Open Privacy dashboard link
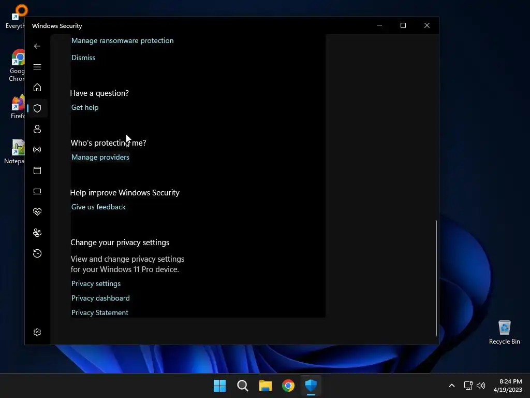This screenshot has width=530, height=398. pyautogui.click(x=100, y=298)
